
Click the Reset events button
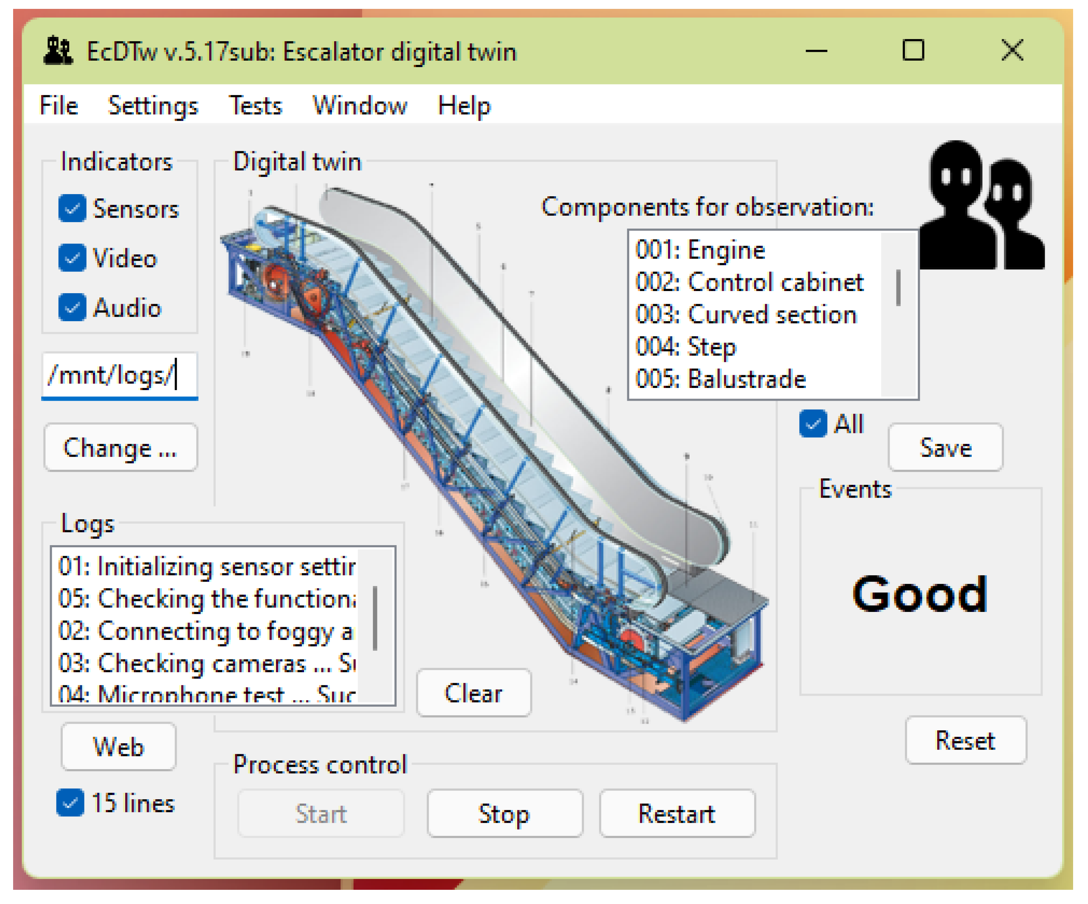[x=965, y=740]
